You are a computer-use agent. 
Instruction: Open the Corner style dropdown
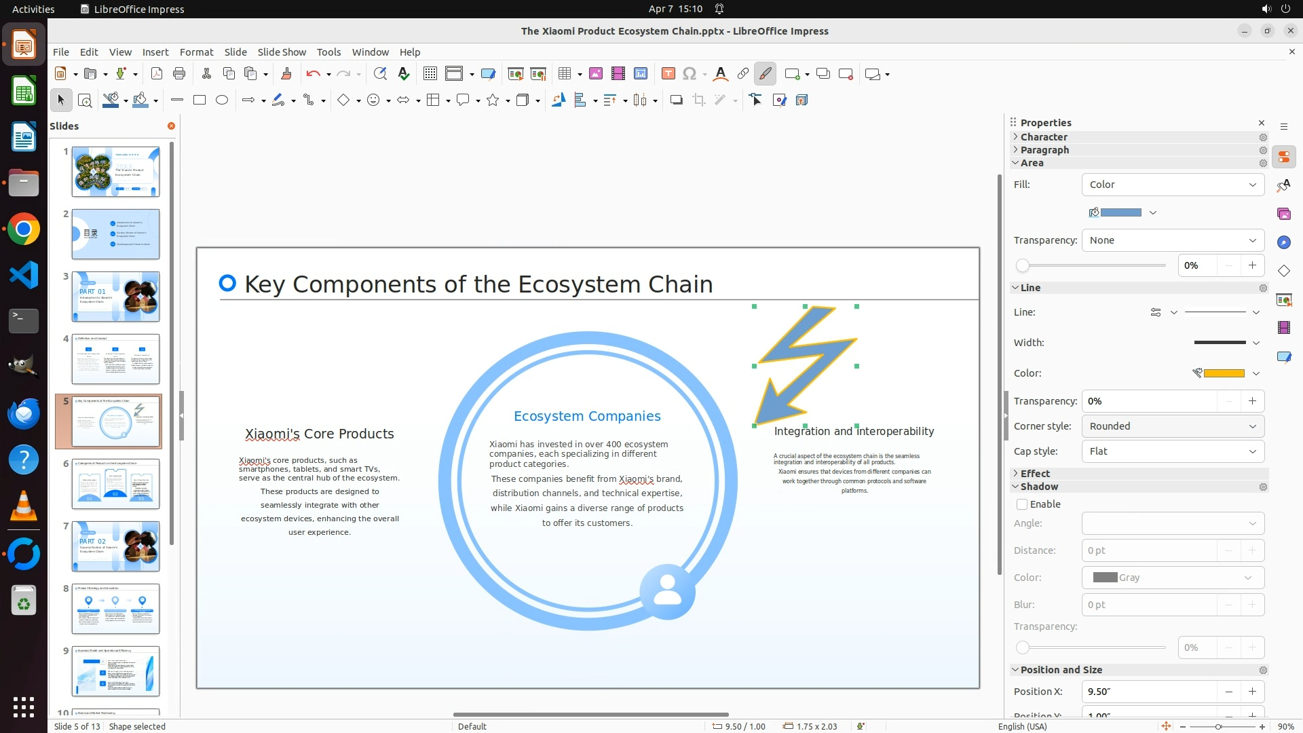point(1173,426)
